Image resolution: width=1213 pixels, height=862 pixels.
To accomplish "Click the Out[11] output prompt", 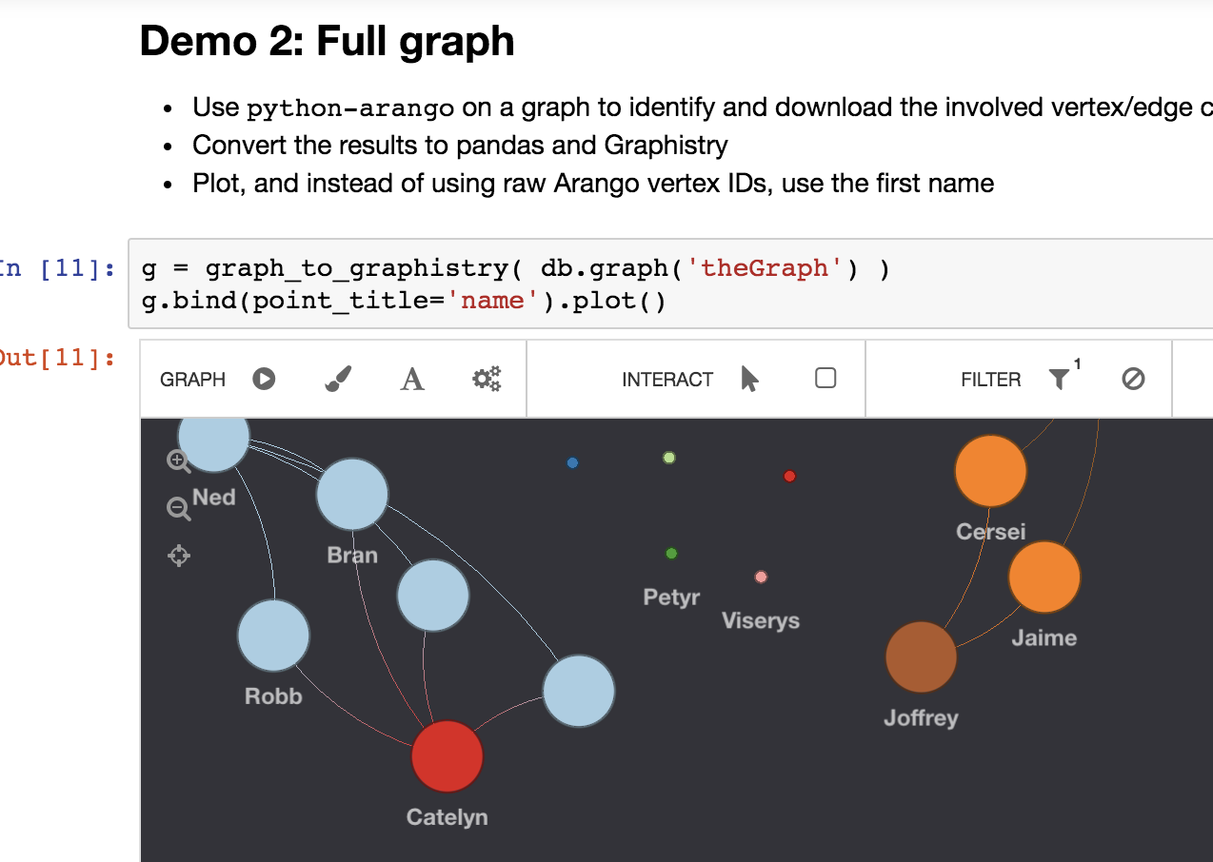I will point(57,358).
